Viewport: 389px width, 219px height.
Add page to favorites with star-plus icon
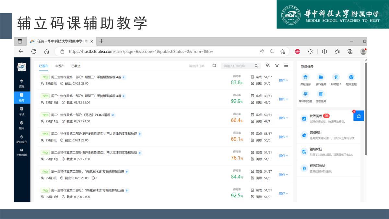(283, 51)
